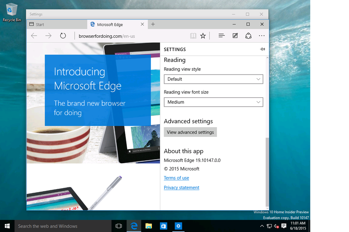Viewport: 349px width, 232px height.
Task: Click the Search the web and Windows box
Action: (63, 226)
